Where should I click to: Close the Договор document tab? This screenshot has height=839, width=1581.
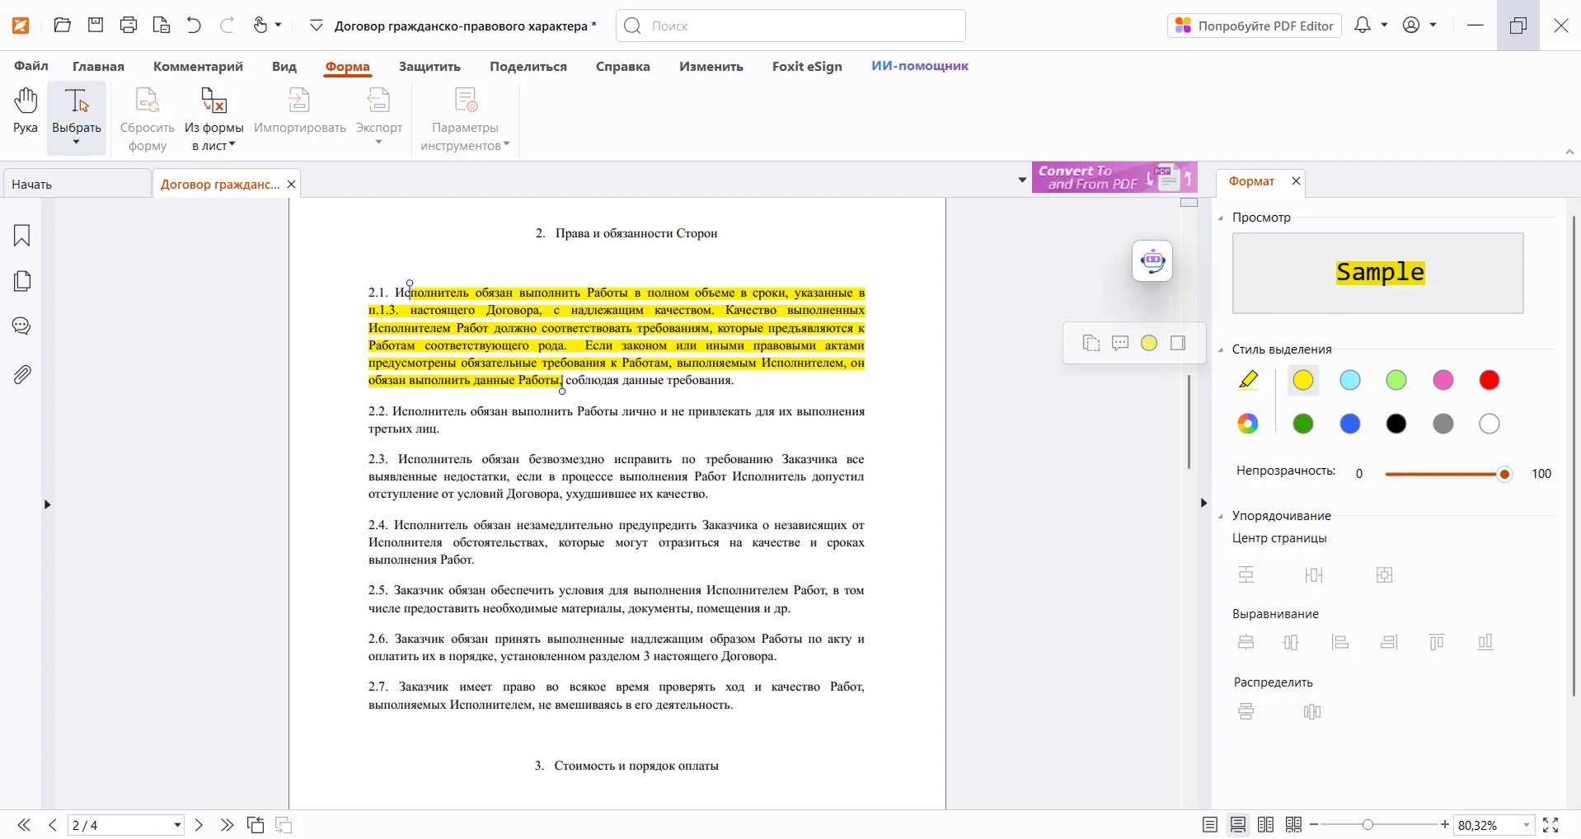pyautogui.click(x=291, y=184)
